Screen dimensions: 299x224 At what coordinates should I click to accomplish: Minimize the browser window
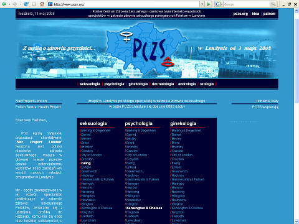click(x=283, y=4)
